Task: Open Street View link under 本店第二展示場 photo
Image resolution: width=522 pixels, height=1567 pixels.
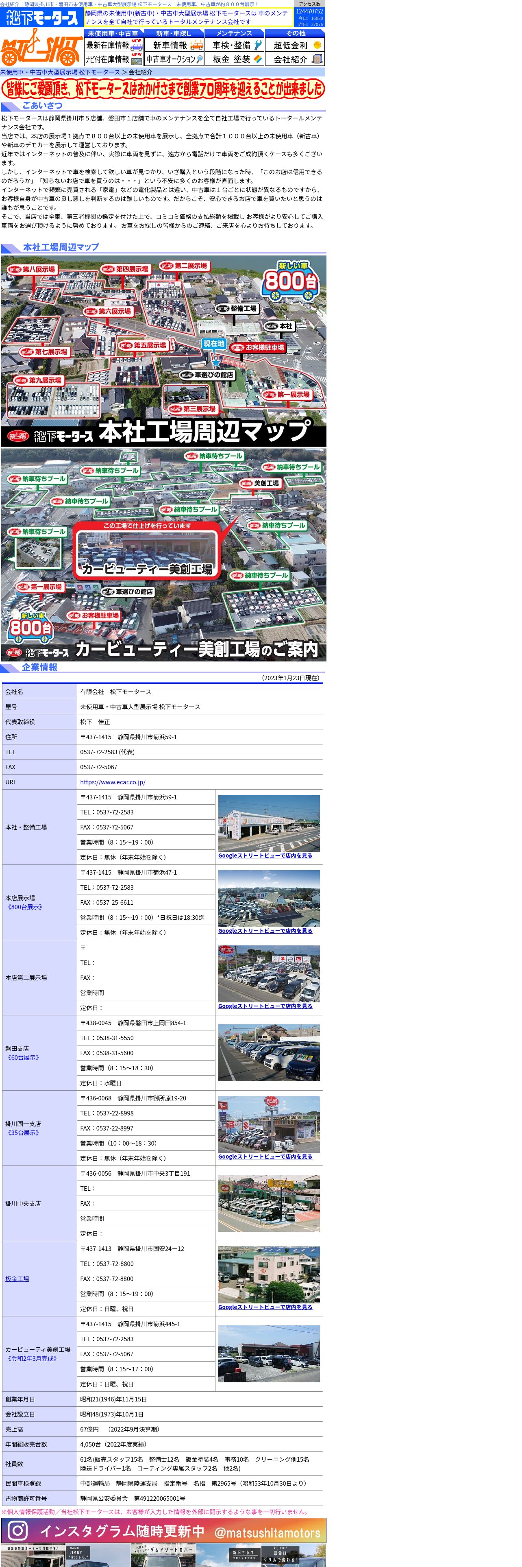Action: 265,1006
